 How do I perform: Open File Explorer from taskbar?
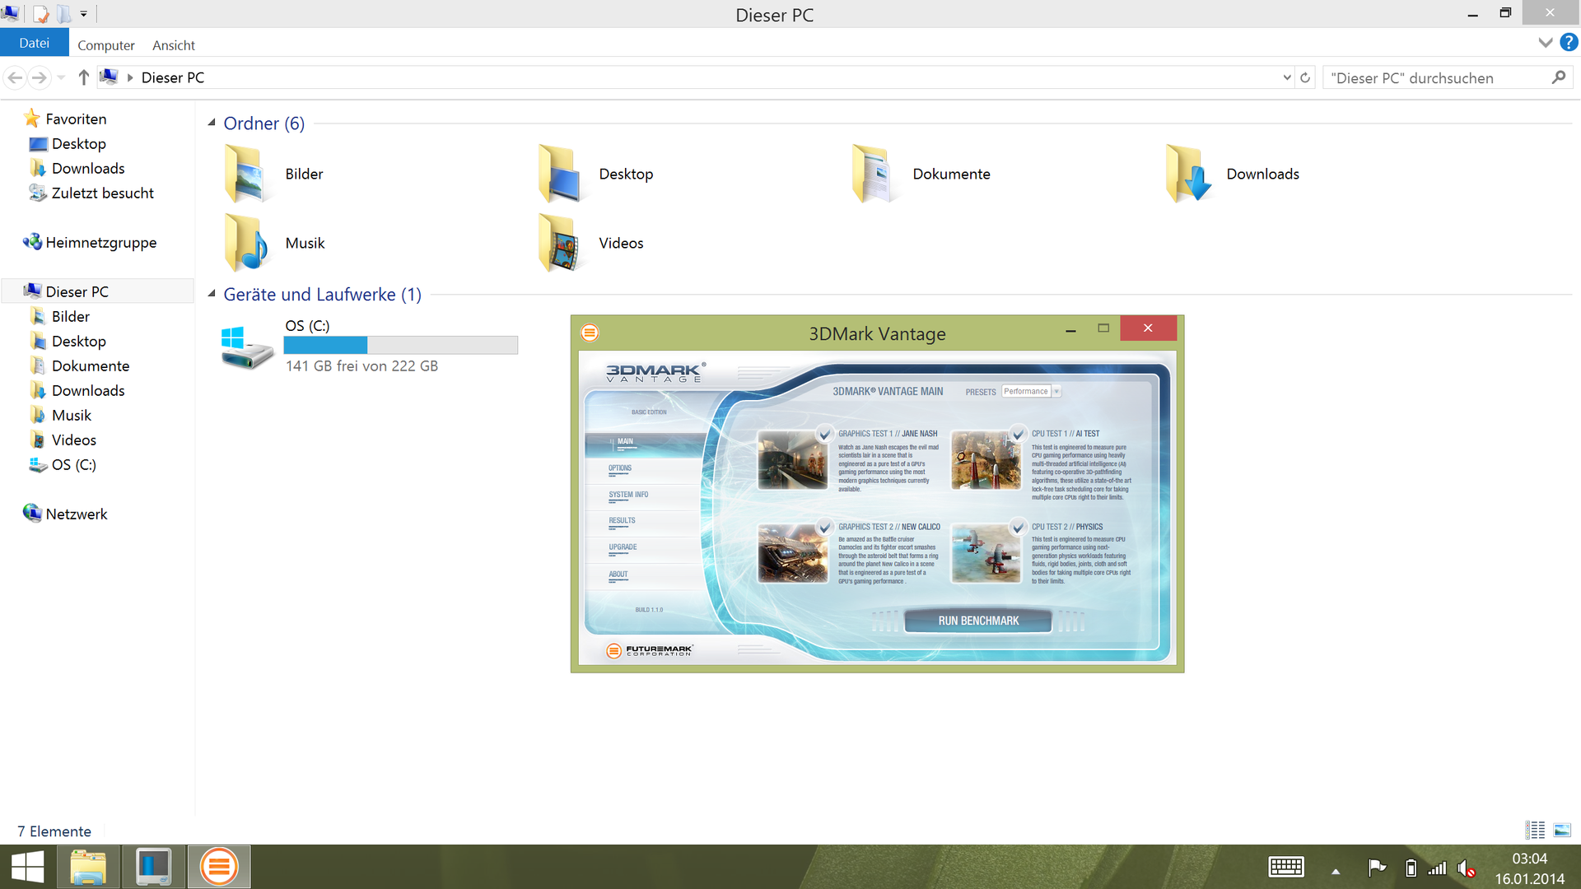coord(88,867)
